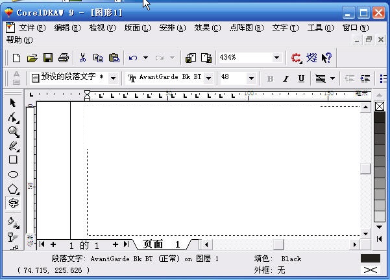Add a page after using right plus
Screen dimensions: 390x280
(x=115, y=244)
